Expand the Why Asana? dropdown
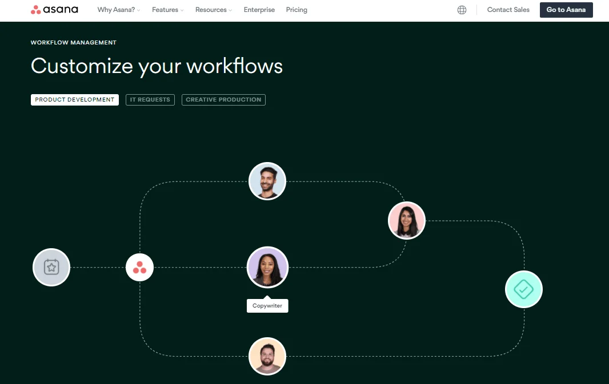The image size is (609, 384). pos(118,10)
